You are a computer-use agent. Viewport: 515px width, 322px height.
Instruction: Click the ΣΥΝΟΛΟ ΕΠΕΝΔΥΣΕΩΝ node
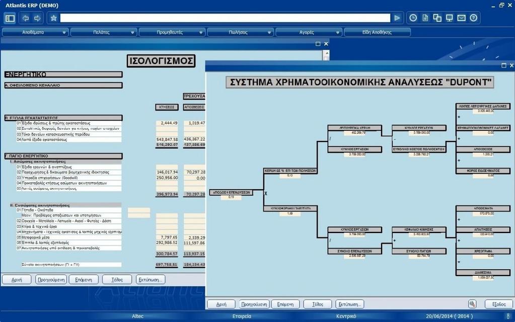(355, 251)
